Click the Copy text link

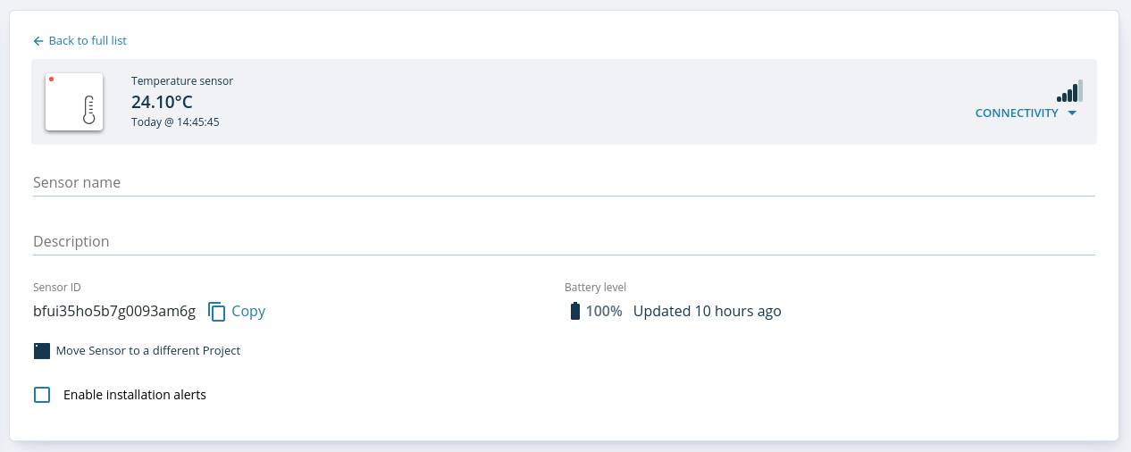click(248, 311)
